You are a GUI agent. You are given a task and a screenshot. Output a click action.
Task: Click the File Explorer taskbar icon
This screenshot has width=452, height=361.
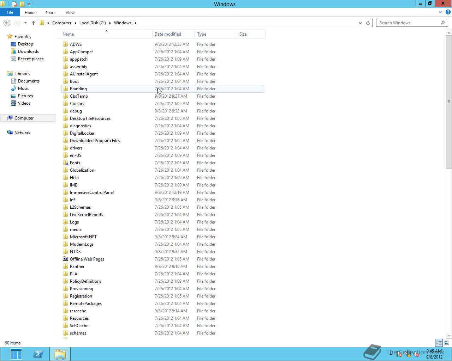pyautogui.click(x=60, y=354)
